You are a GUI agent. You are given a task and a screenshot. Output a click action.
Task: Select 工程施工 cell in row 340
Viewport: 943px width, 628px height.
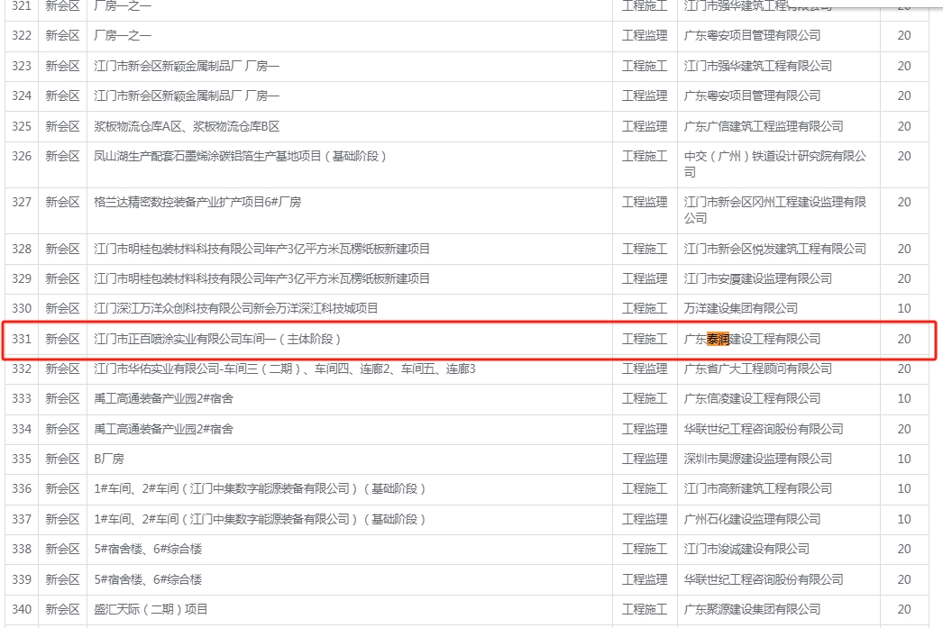click(645, 609)
